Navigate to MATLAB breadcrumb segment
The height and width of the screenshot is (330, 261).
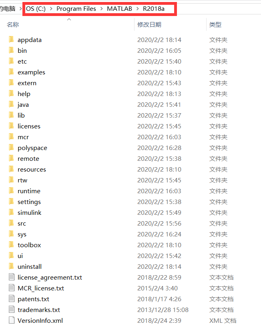click(x=119, y=9)
